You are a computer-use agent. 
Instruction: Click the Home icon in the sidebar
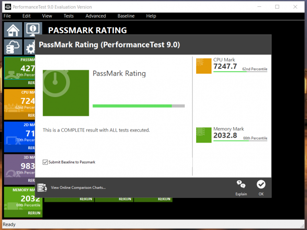click(x=13, y=30)
